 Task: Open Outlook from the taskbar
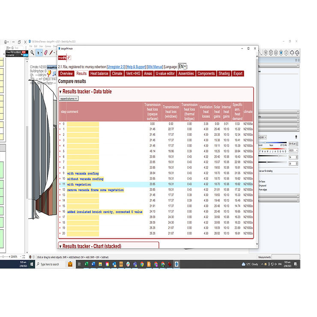(x=114, y=264)
